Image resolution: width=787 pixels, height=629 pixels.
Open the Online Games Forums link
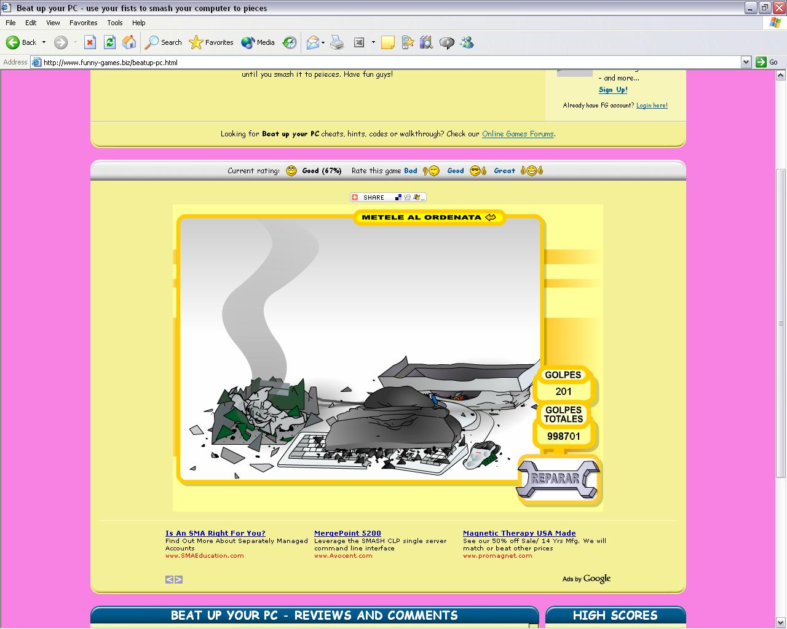(x=518, y=134)
